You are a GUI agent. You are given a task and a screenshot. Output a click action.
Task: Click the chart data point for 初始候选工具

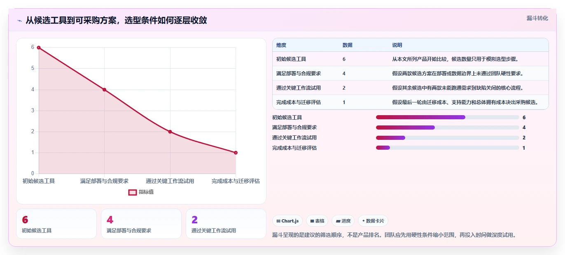pos(39,47)
